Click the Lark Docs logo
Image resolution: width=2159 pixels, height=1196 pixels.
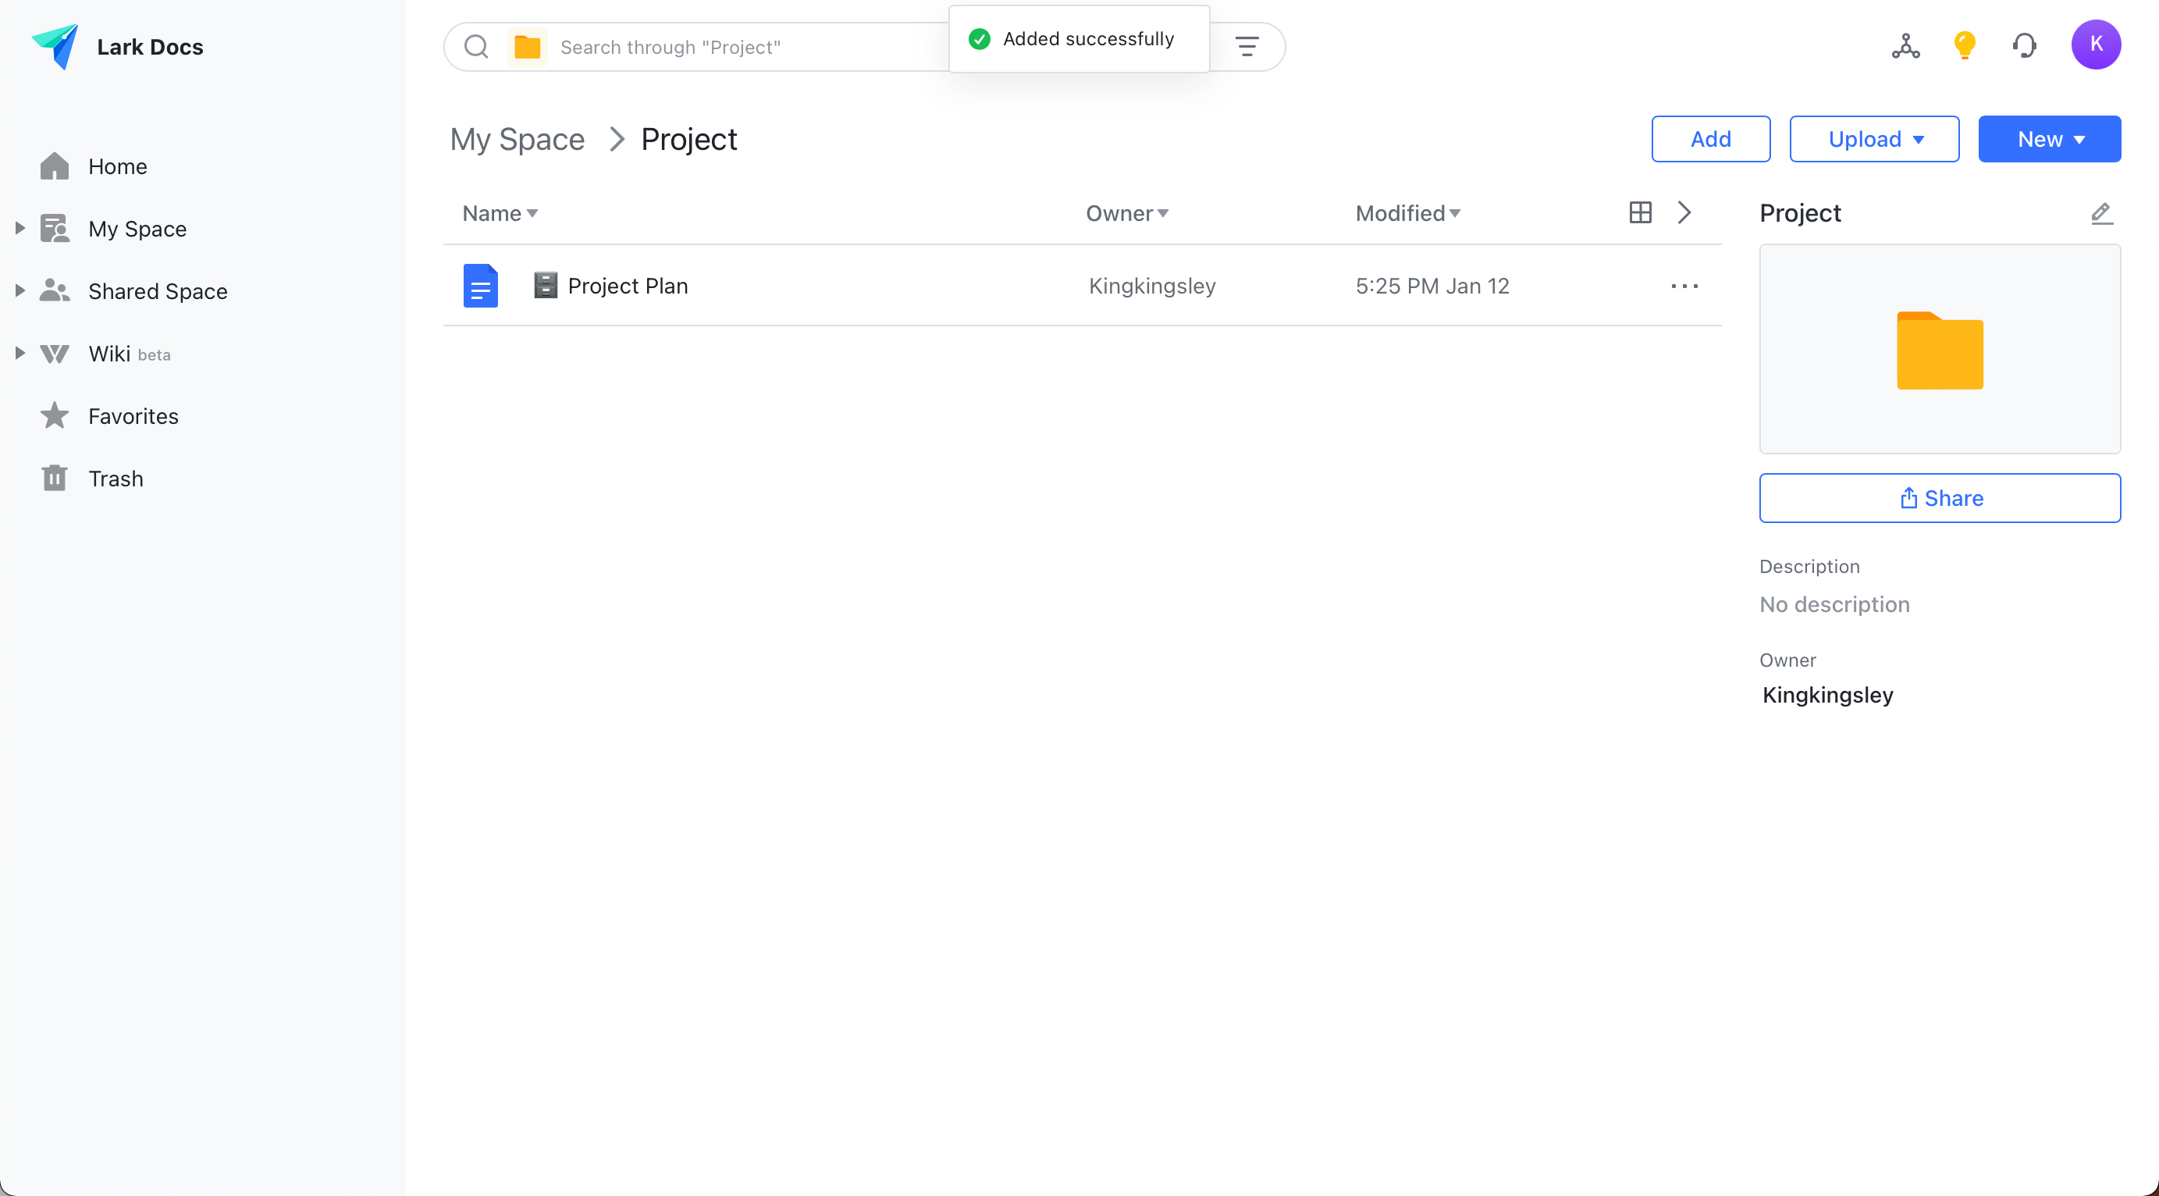tap(55, 45)
